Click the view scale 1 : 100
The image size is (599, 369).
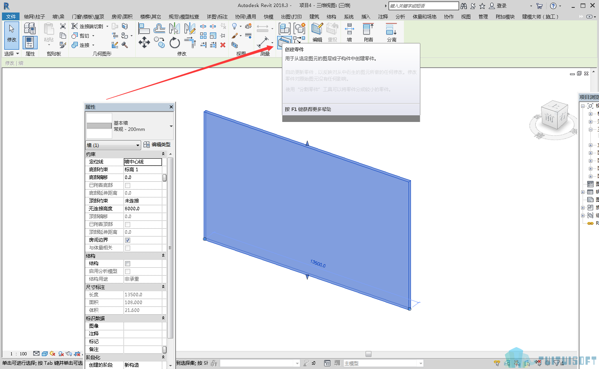pos(19,354)
